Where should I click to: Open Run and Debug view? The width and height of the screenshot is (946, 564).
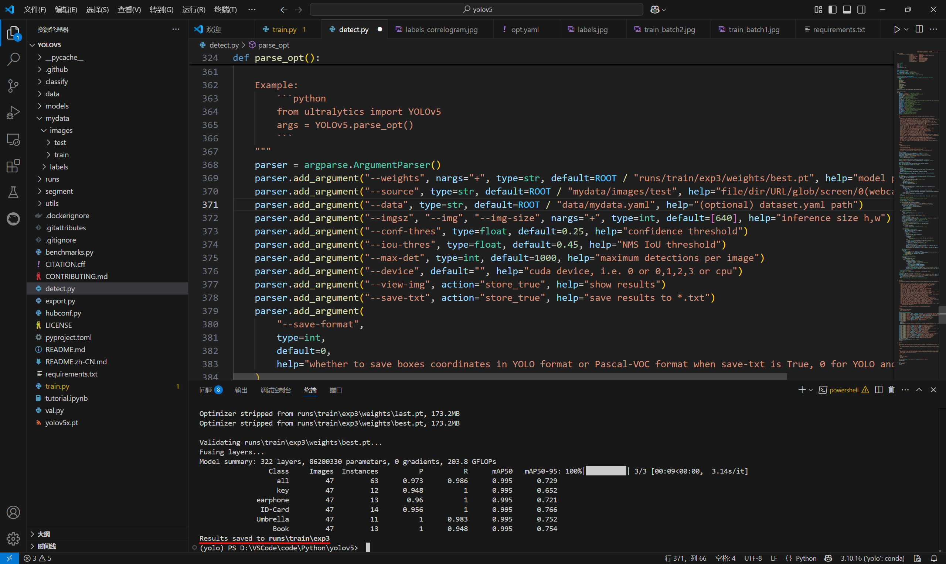(x=13, y=113)
